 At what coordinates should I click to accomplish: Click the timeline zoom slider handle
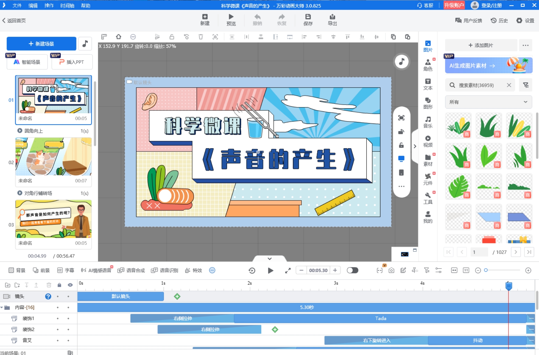click(486, 270)
